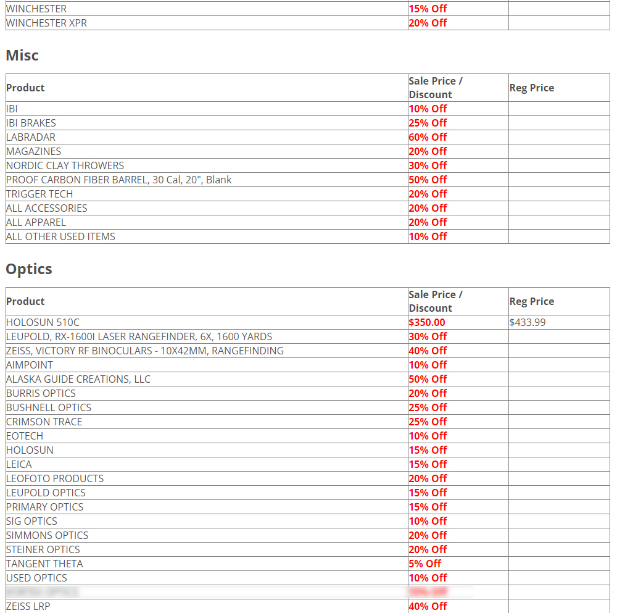Select the LEUPOLD RX-1600I LASER RANGEFINDER entry
Image resolution: width=617 pixels, height=613 pixels.
pyautogui.click(x=139, y=336)
